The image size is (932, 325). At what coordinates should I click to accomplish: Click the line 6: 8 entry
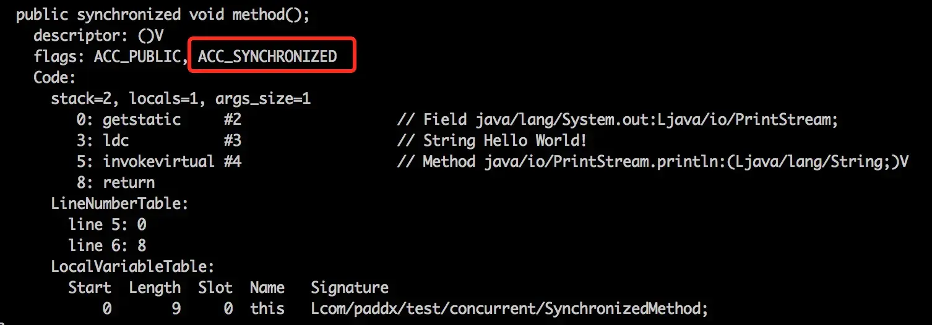pos(108,245)
